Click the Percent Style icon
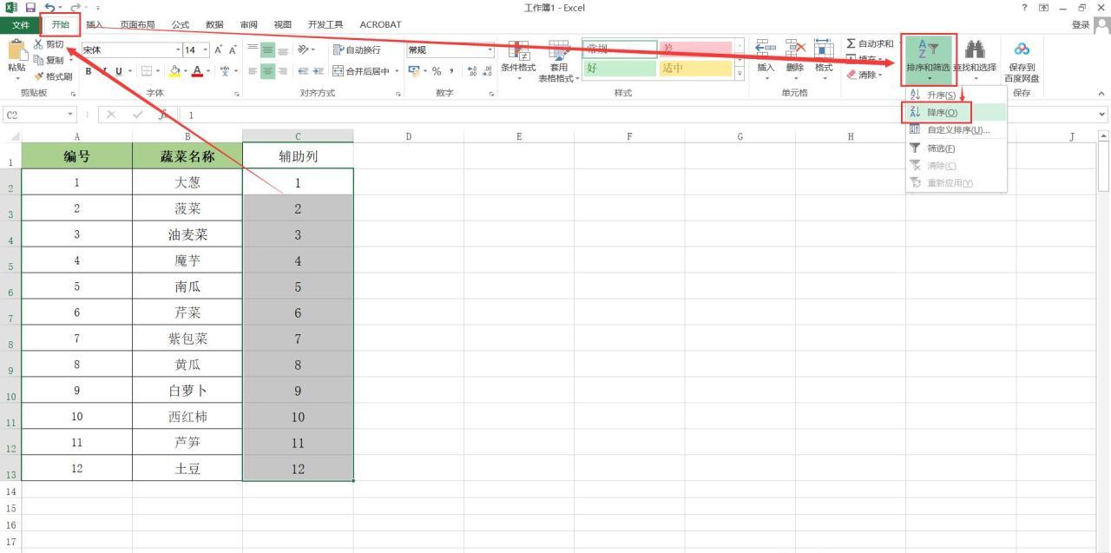The height and width of the screenshot is (553, 1111). point(437,71)
